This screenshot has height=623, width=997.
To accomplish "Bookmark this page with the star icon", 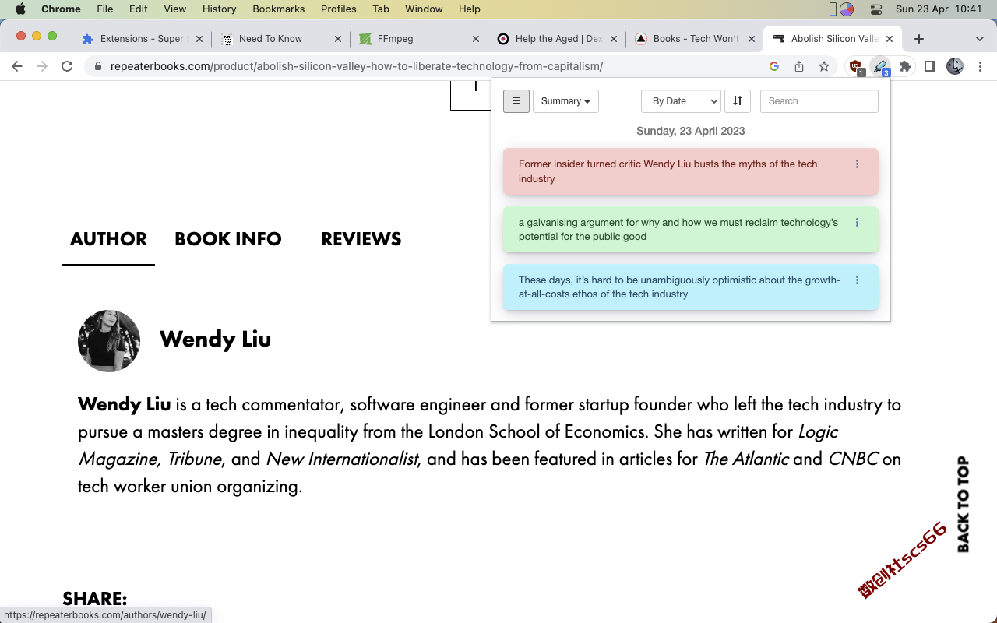I will click(x=824, y=67).
